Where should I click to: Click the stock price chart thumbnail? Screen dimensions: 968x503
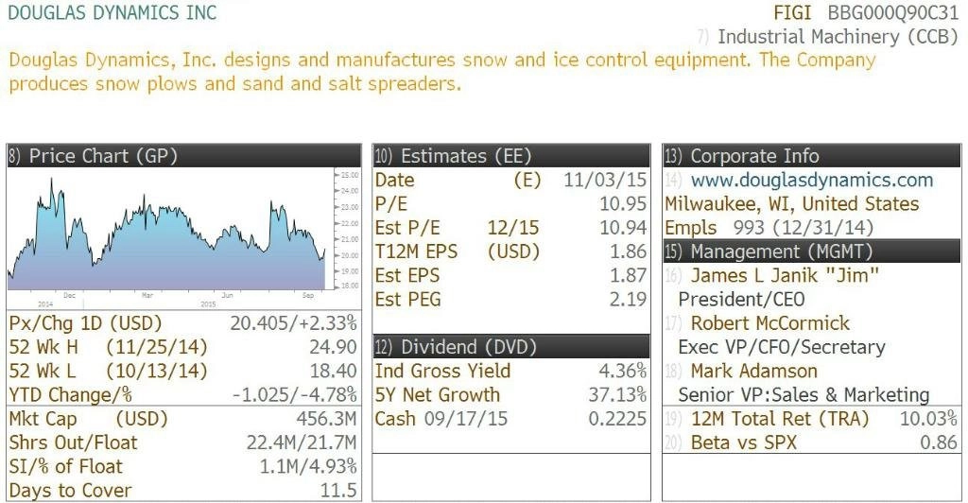[x=184, y=238]
